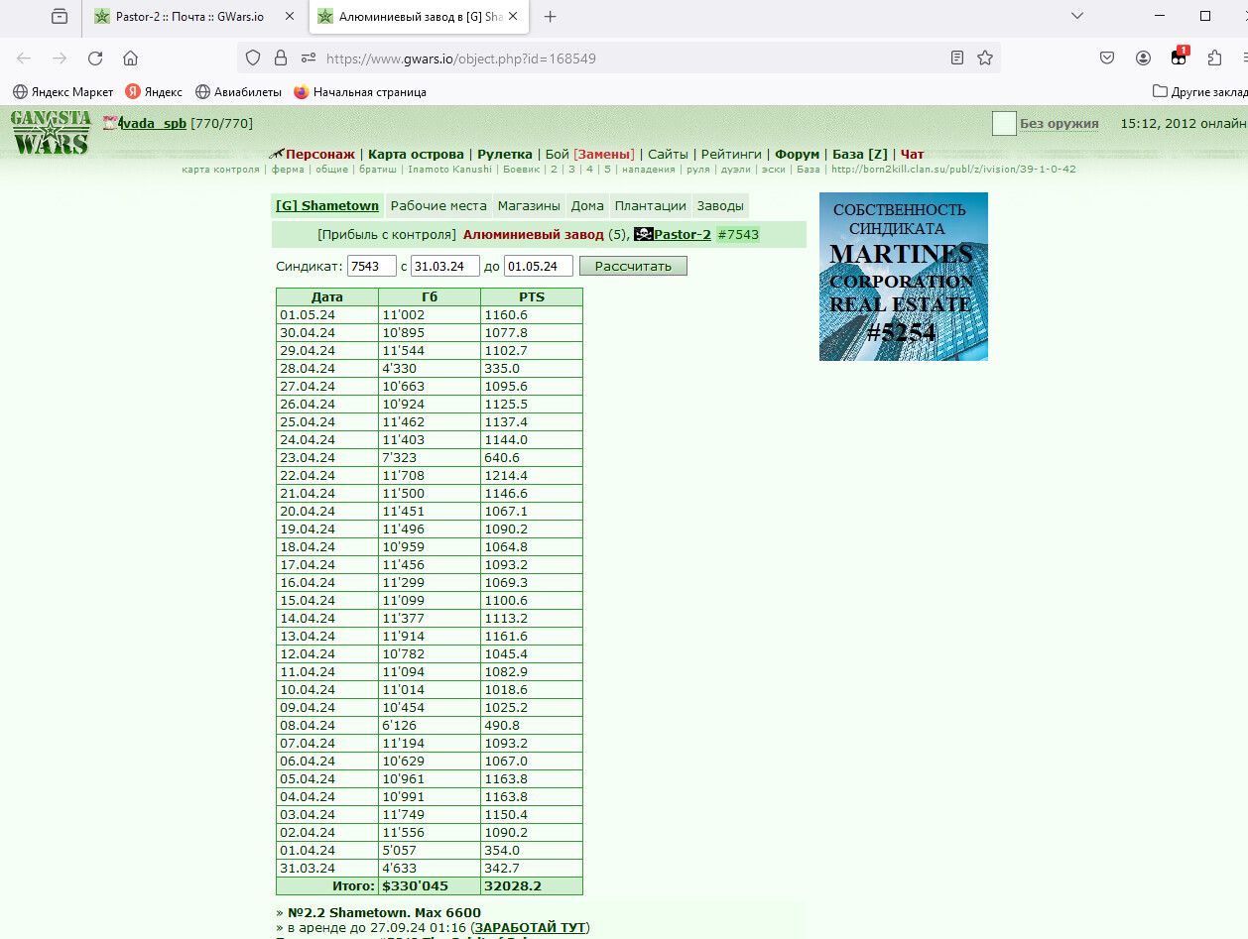This screenshot has width=1248, height=939.
Task: Open the Pastor-2 player link
Action: coord(683,234)
